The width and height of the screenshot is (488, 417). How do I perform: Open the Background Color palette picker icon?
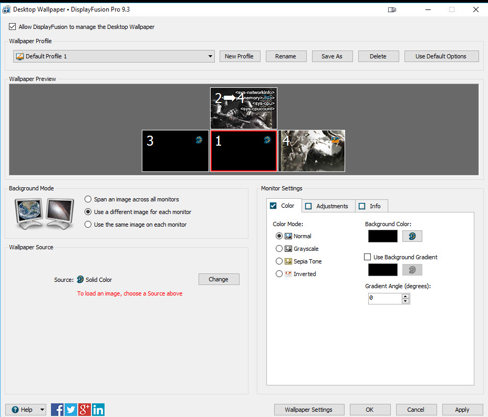click(412, 236)
